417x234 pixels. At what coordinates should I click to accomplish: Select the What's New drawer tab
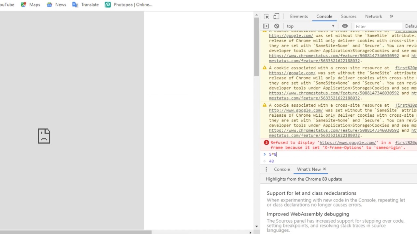coord(309,169)
